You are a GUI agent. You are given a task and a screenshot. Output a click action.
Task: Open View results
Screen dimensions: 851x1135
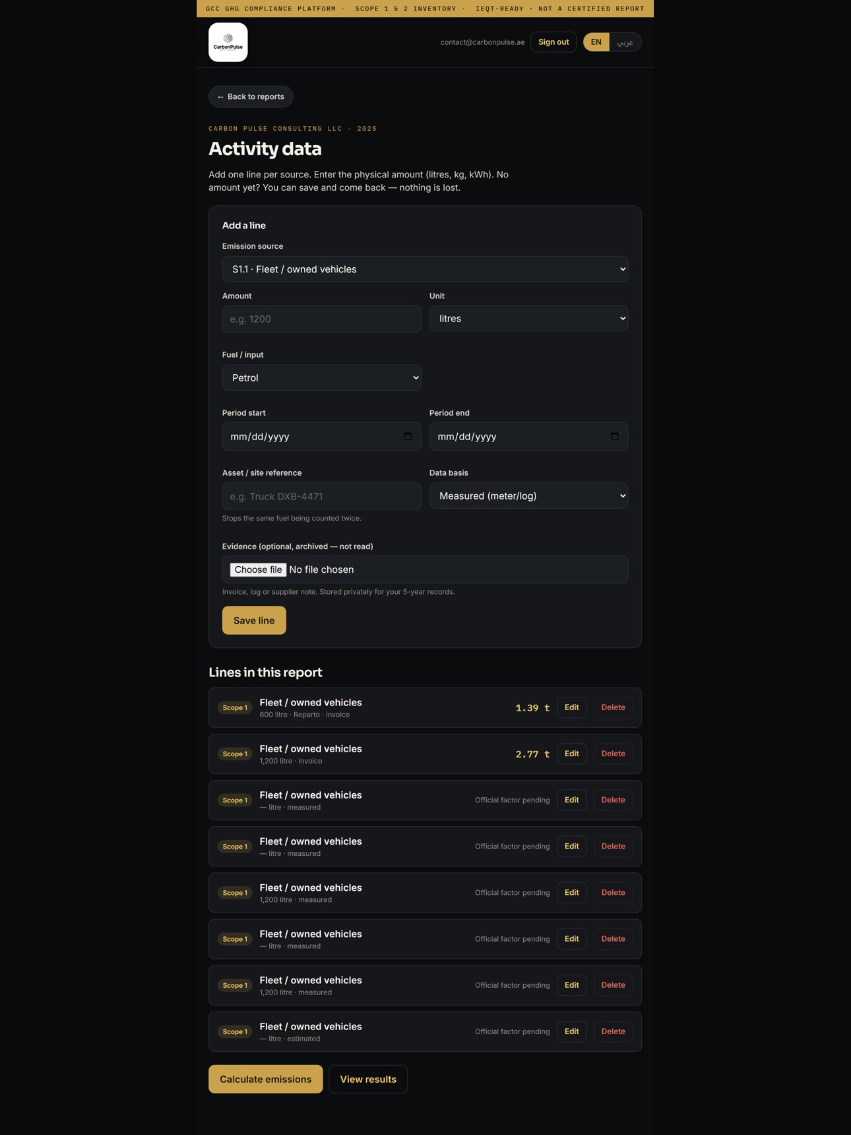pyautogui.click(x=368, y=1079)
